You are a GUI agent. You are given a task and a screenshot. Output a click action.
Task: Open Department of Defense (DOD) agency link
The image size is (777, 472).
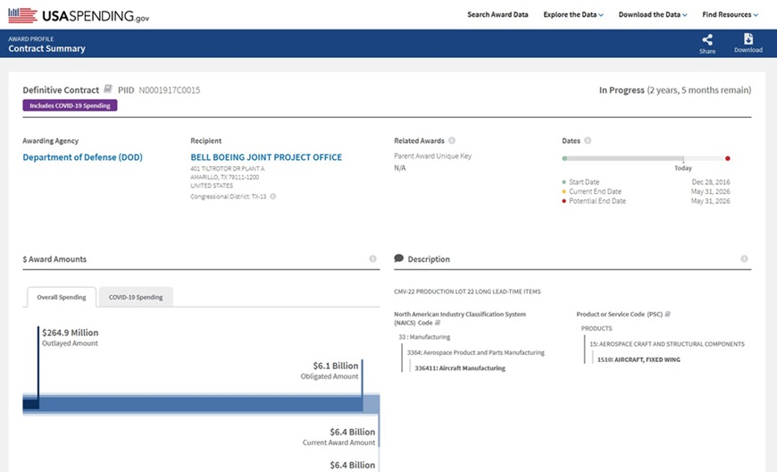[x=83, y=157]
